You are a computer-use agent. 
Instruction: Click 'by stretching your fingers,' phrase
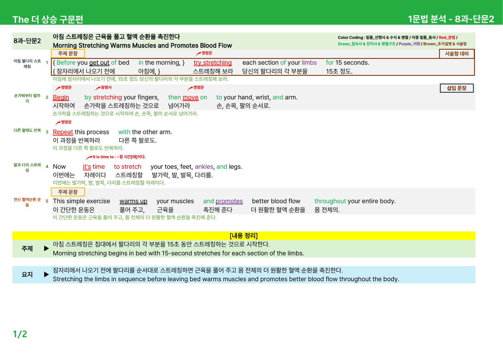click(x=122, y=97)
